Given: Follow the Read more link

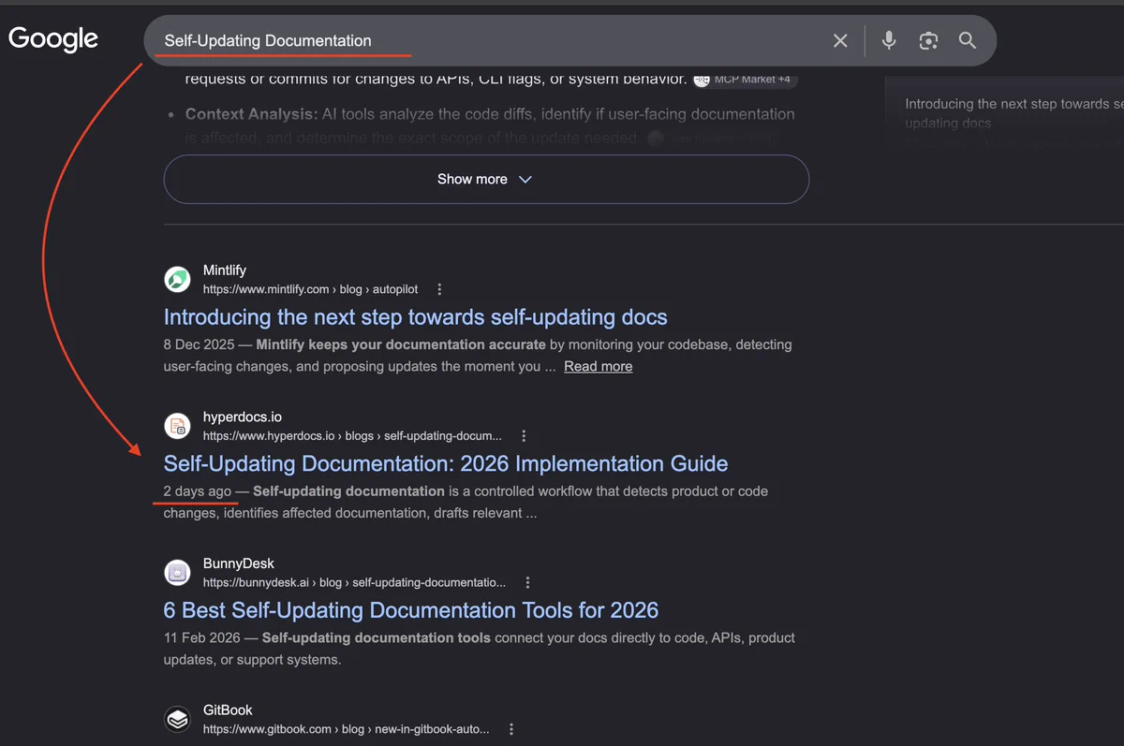Looking at the screenshot, I should (x=598, y=366).
